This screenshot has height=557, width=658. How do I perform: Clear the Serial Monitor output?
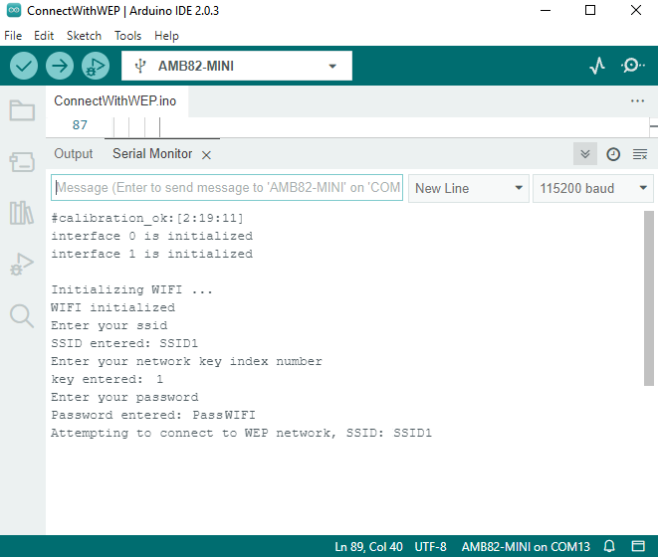pyautogui.click(x=640, y=154)
